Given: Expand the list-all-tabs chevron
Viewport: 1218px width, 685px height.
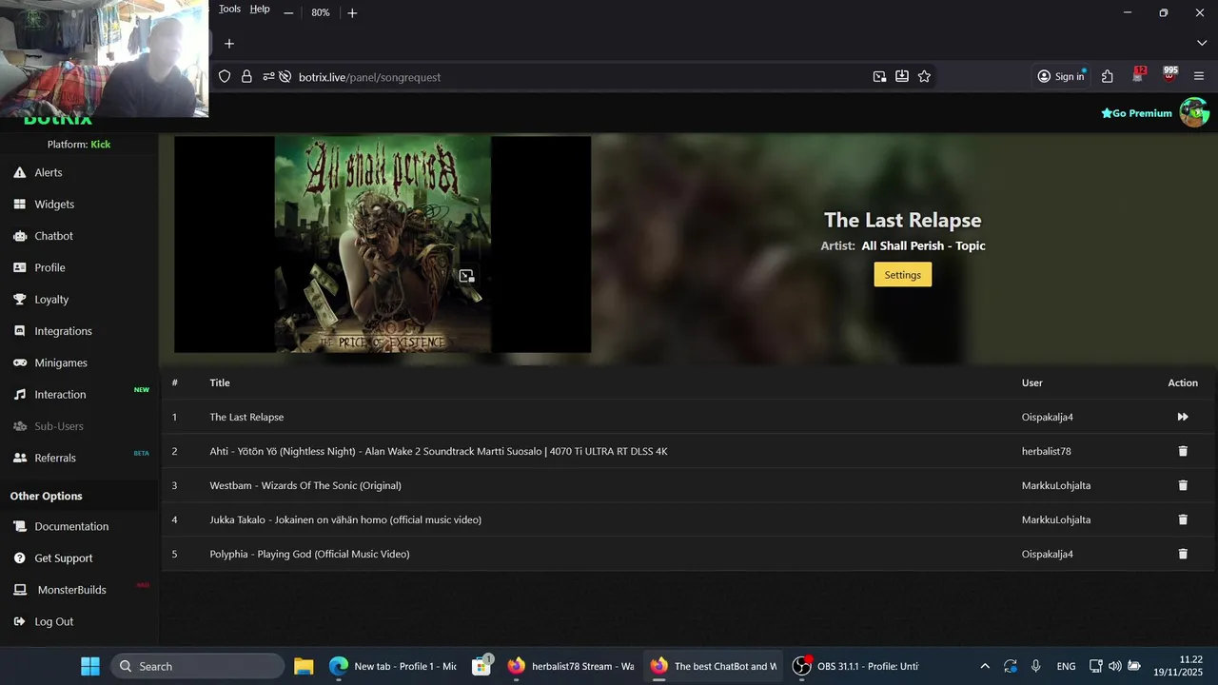Looking at the screenshot, I should coord(1201,44).
